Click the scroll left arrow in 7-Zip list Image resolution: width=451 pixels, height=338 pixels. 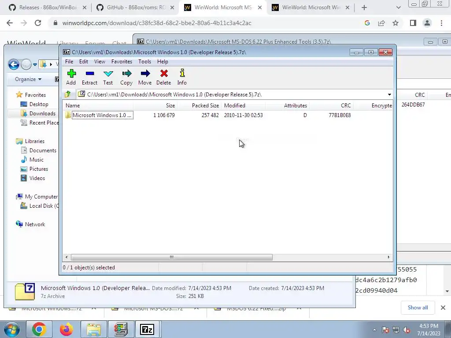(x=67, y=257)
